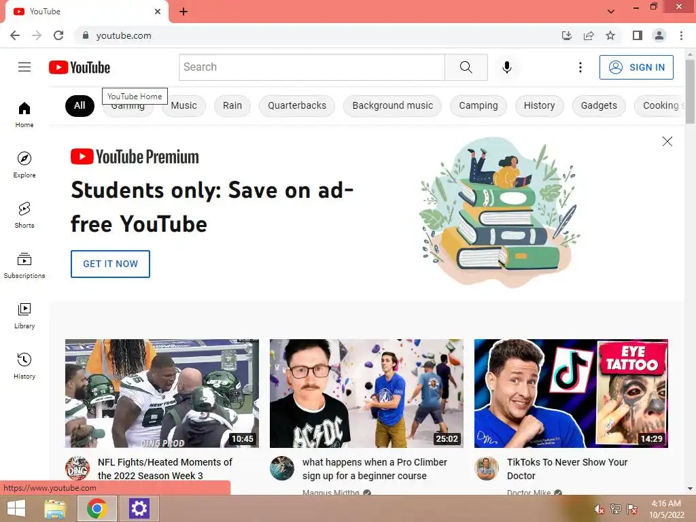Click the Chrome taskbar icon
Image resolution: width=696 pixels, height=522 pixels.
[x=97, y=508]
